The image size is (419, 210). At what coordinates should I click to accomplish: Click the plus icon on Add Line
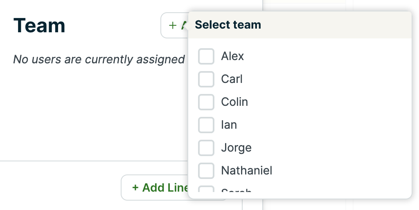(135, 188)
